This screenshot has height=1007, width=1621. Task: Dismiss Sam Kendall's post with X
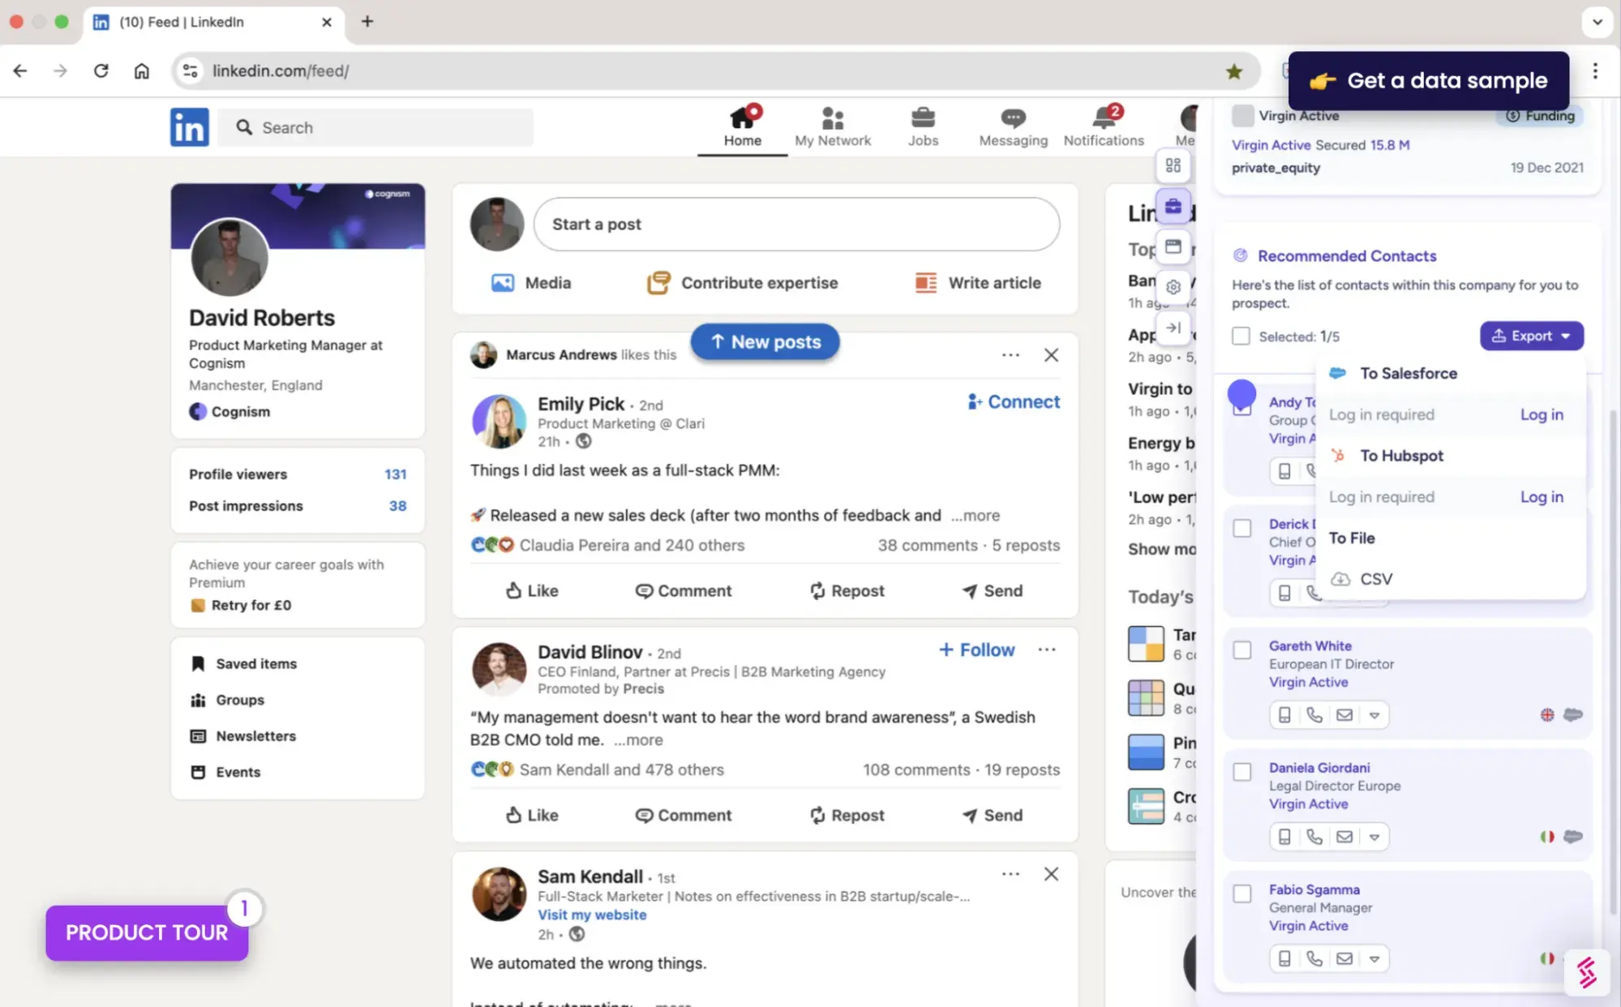tap(1051, 873)
